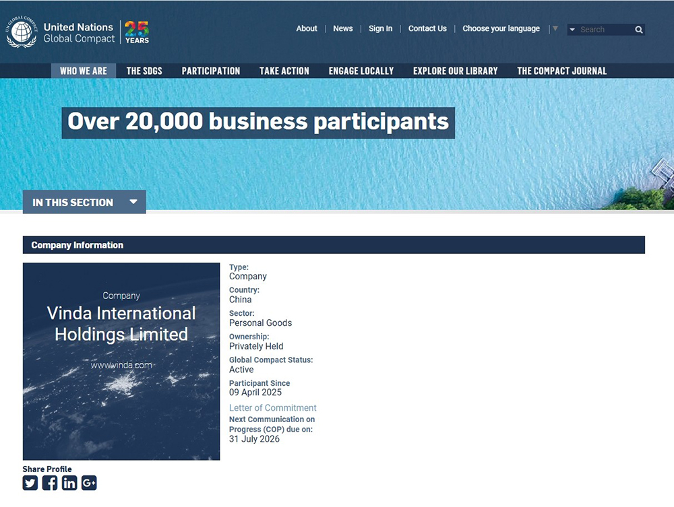674x507 pixels.
Task: Open the search box dropdown arrow
Action: pos(572,30)
